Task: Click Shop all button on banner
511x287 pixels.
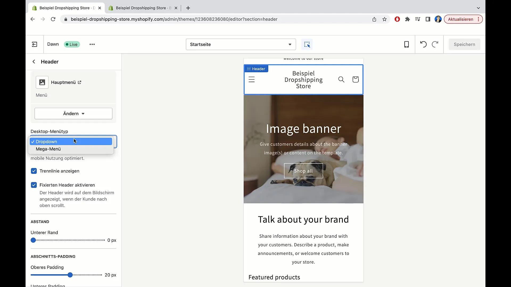Action: (x=303, y=171)
